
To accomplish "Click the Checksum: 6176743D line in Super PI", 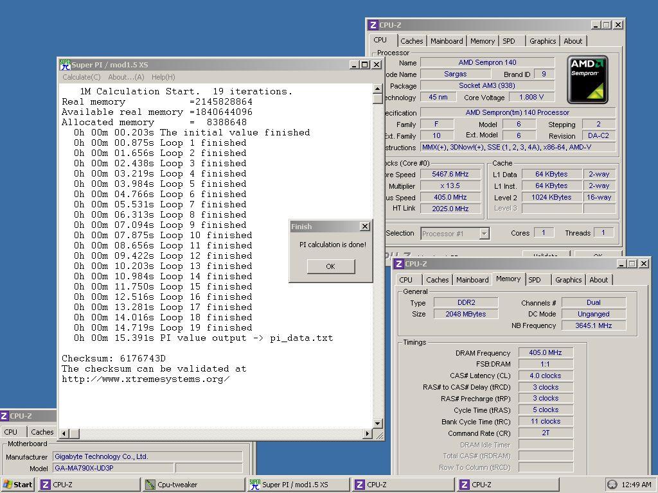I will pyautogui.click(x=114, y=358).
